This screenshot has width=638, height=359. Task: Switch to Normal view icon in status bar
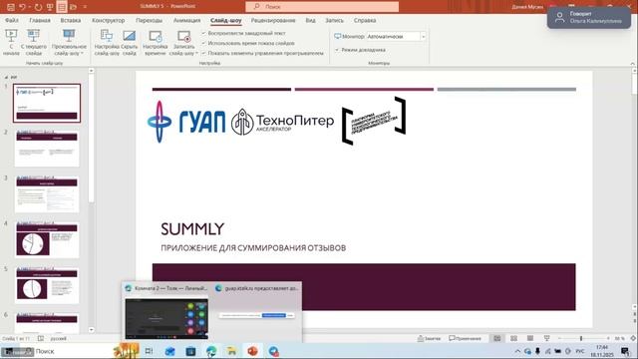(x=496, y=338)
